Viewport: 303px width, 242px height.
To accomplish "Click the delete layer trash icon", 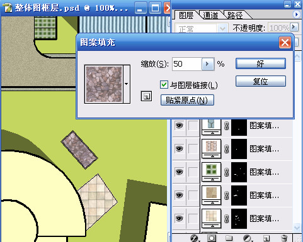I will pyautogui.click(x=284, y=238).
